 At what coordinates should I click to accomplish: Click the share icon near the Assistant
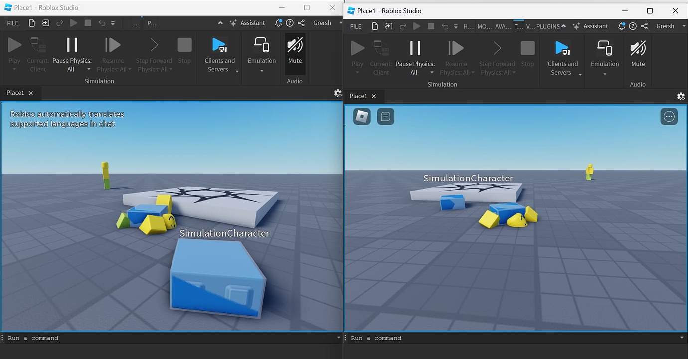301,23
